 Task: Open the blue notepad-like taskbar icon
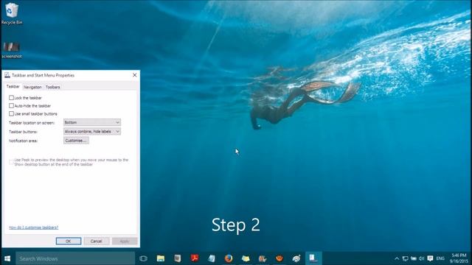212,258
